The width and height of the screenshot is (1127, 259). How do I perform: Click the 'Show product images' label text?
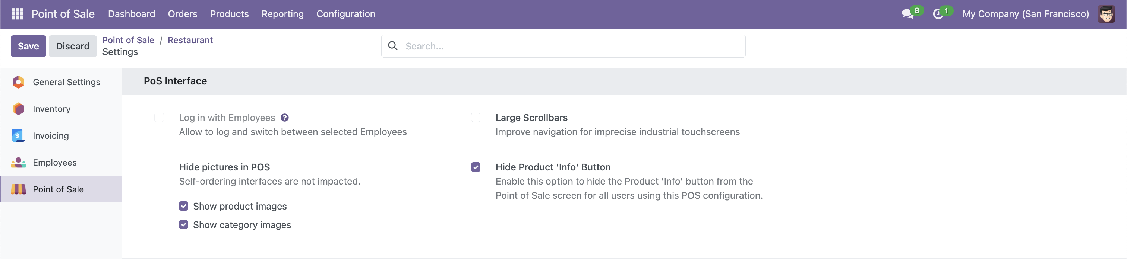click(x=240, y=206)
